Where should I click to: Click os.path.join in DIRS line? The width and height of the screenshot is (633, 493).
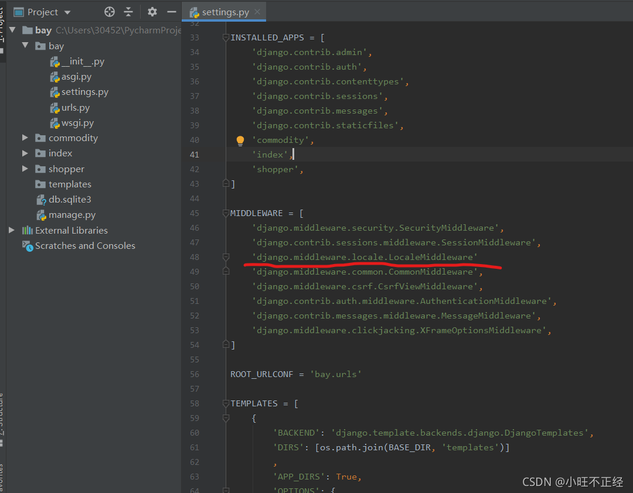[352, 447]
